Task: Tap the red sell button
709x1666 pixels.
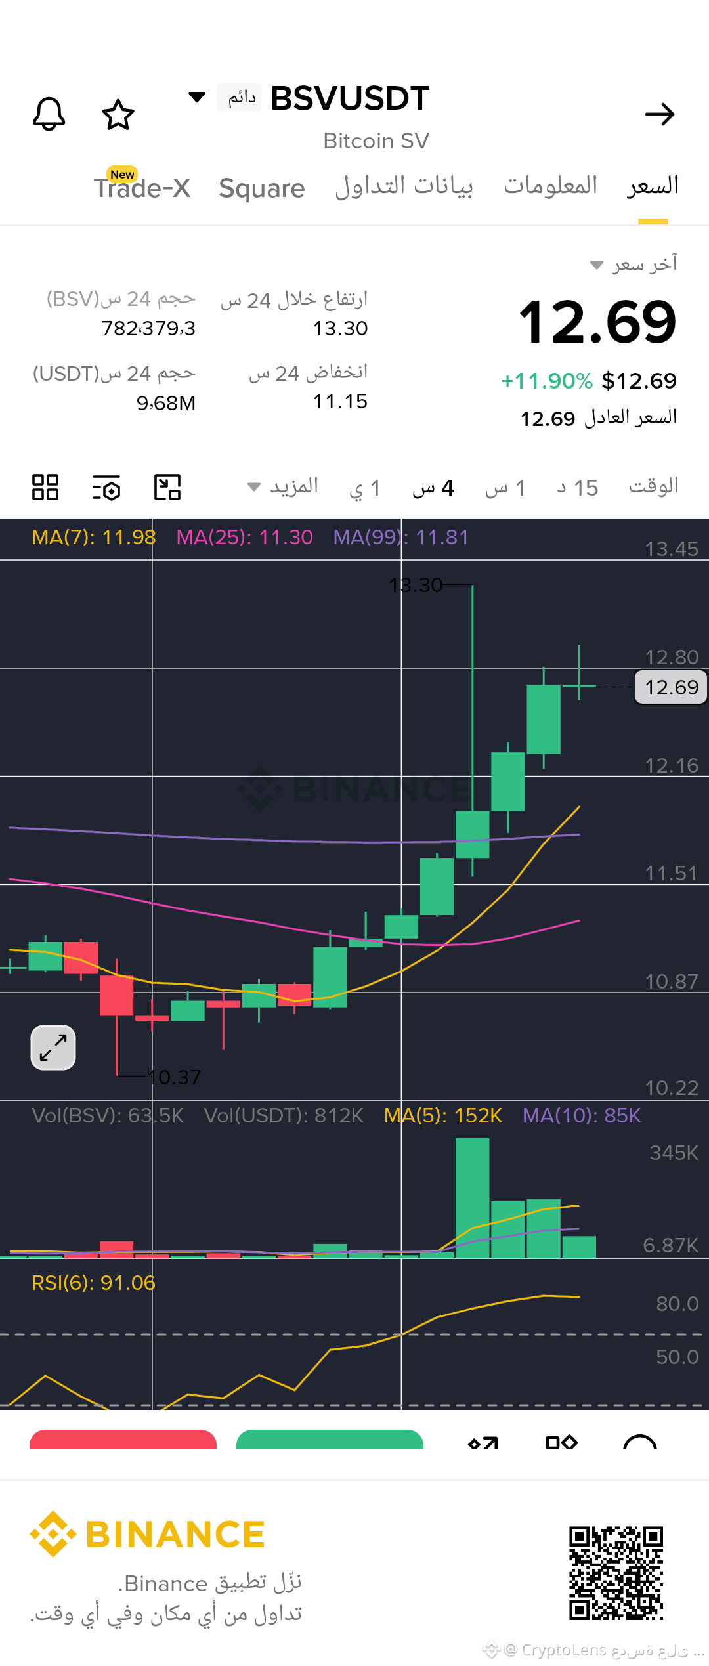Action: (123, 1440)
